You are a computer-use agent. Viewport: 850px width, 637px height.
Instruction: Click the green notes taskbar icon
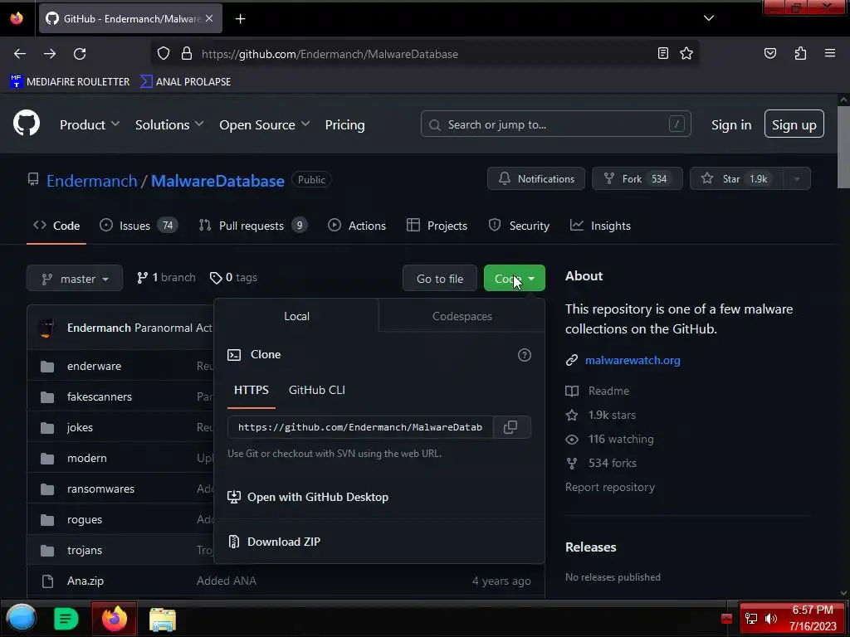(x=66, y=619)
